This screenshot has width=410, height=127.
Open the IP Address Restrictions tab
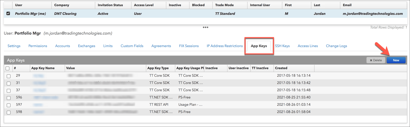coord(225,46)
